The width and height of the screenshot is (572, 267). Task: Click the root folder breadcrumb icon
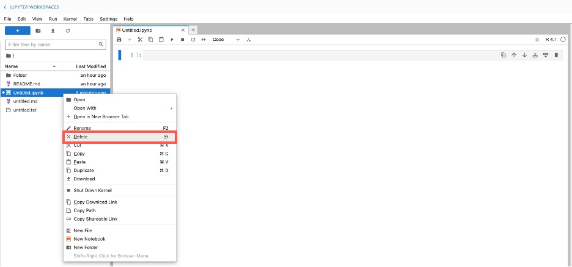click(8, 55)
